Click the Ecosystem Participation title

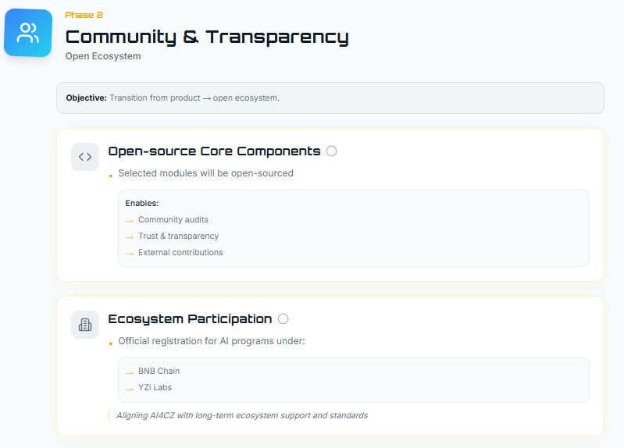coord(190,319)
